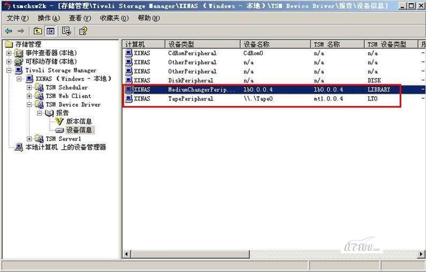Expand the TSM Server1 node
The image size is (426, 272).
tap(29, 139)
